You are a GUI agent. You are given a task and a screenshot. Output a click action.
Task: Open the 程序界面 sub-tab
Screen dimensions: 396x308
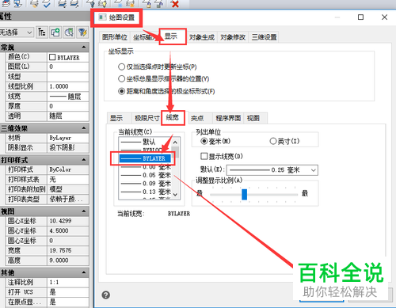pyautogui.click(x=228, y=118)
